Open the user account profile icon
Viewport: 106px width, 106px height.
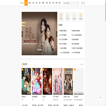(84, 3)
